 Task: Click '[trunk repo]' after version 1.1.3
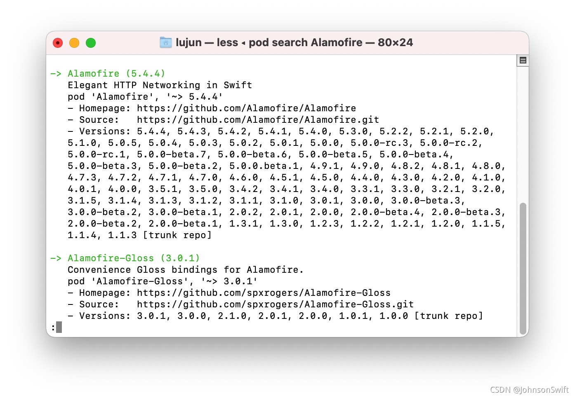pyautogui.click(x=177, y=235)
